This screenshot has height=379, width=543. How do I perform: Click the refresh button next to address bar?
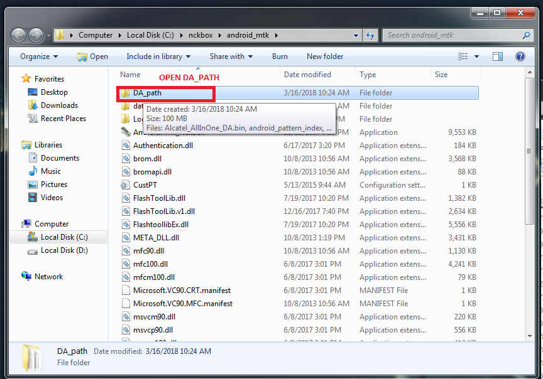point(370,35)
